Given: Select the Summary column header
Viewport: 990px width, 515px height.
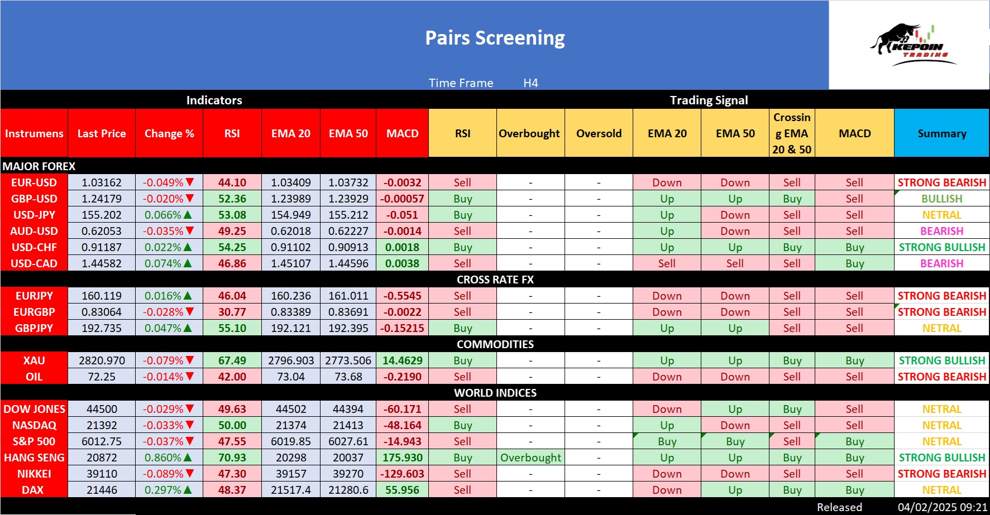Looking at the screenshot, I should click(941, 133).
